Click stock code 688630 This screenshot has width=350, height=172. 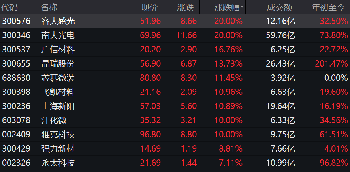click(x=16, y=78)
